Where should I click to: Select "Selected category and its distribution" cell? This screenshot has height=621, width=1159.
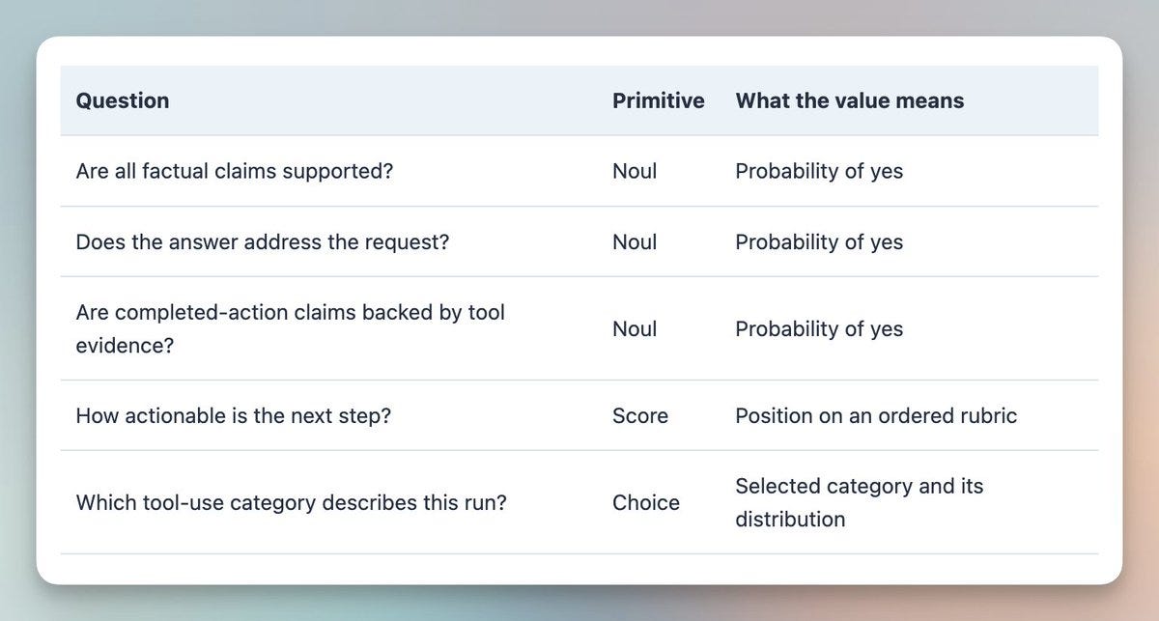(x=860, y=502)
